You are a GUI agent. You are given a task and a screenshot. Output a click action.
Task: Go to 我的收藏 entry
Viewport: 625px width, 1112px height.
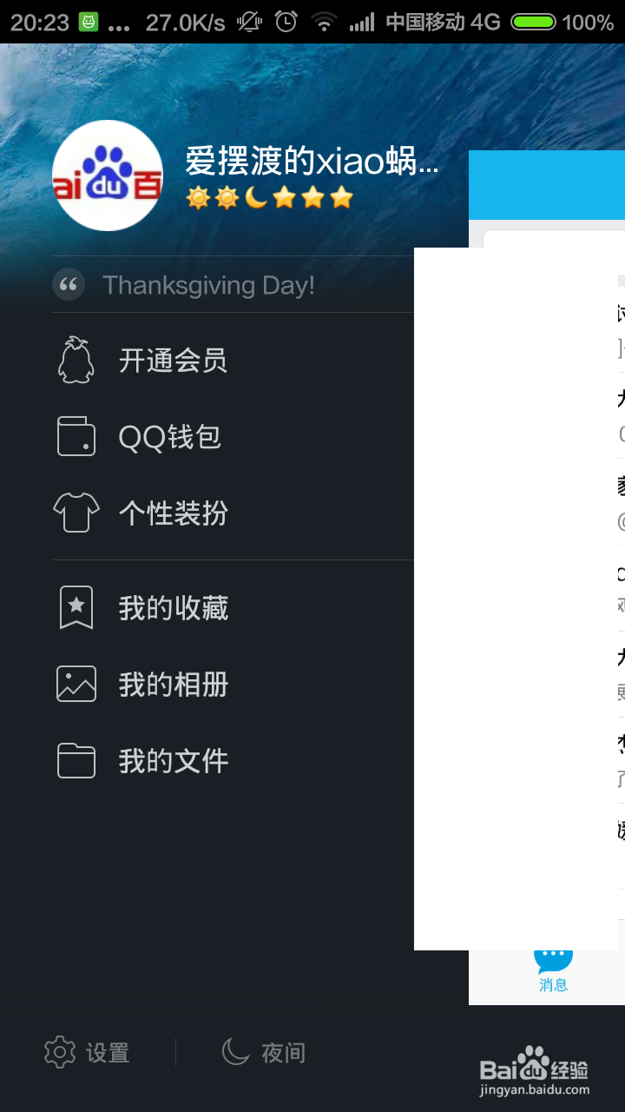174,608
